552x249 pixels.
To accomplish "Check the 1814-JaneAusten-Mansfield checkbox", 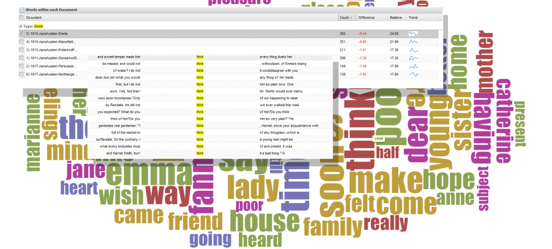I will 21,41.
